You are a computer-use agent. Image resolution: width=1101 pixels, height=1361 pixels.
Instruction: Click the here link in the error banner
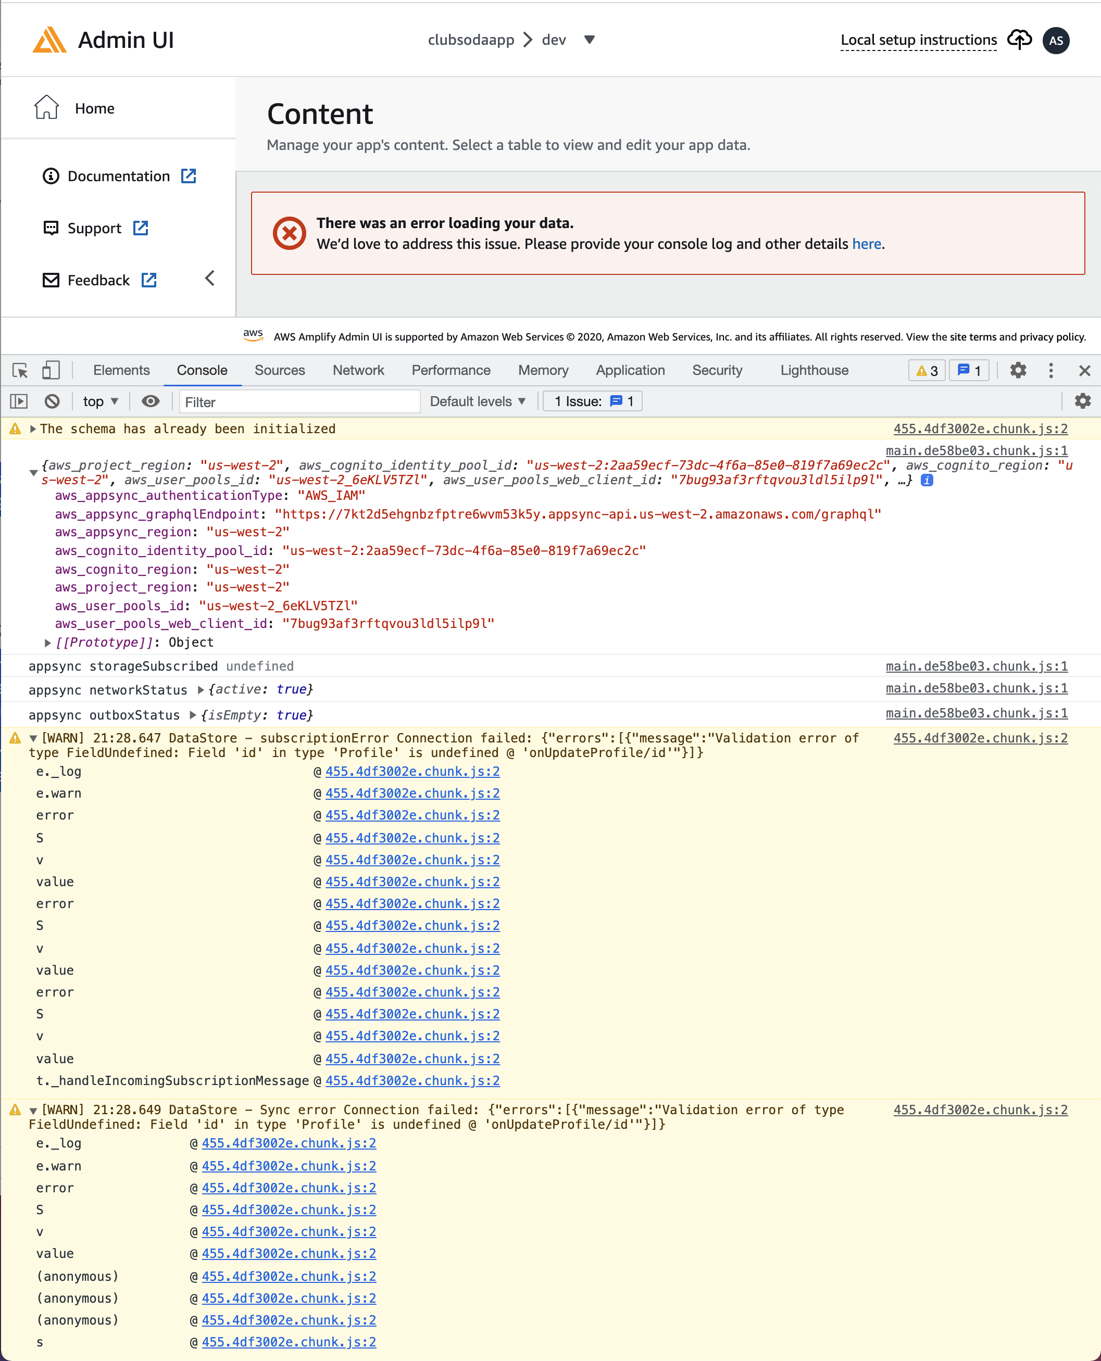click(866, 244)
